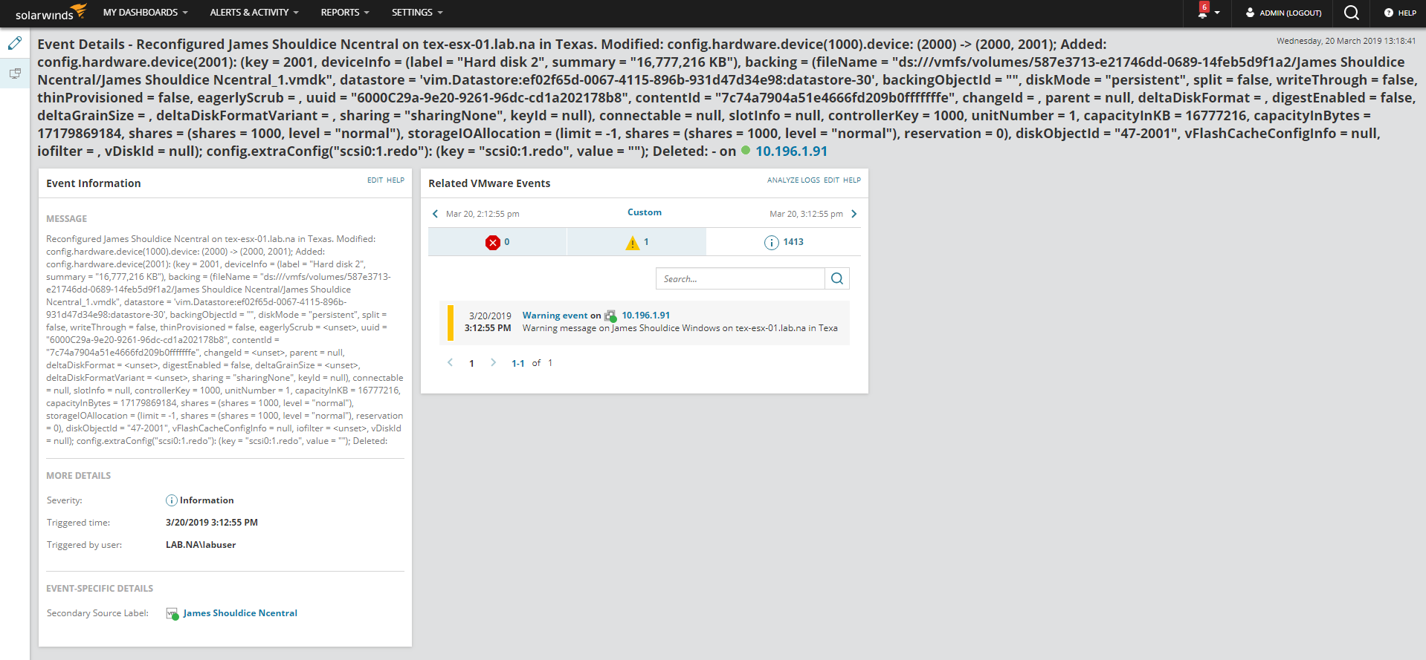Click EDIT on Event Information panel
Viewport: 1426px width, 660px height.
375,180
